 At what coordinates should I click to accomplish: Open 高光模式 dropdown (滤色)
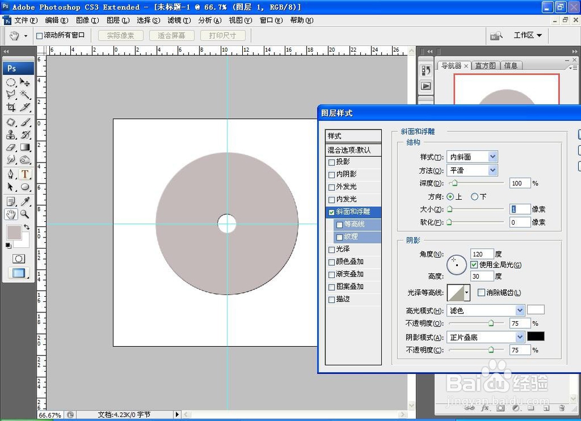pyautogui.click(x=485, y=310)
